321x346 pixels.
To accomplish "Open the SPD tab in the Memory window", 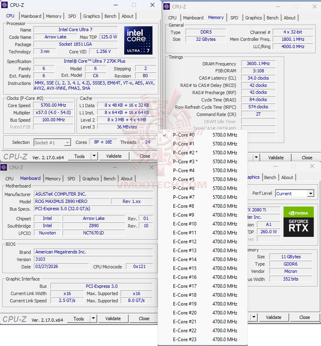I will (234, 18).
